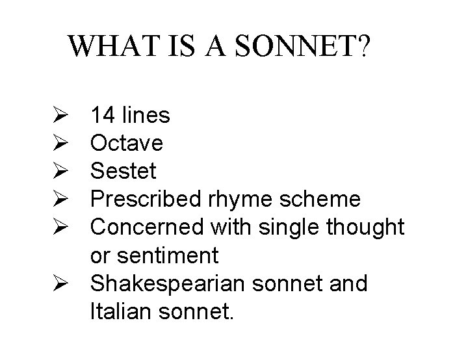Click the "or sentiment" continuation line

tap(155, 256)
